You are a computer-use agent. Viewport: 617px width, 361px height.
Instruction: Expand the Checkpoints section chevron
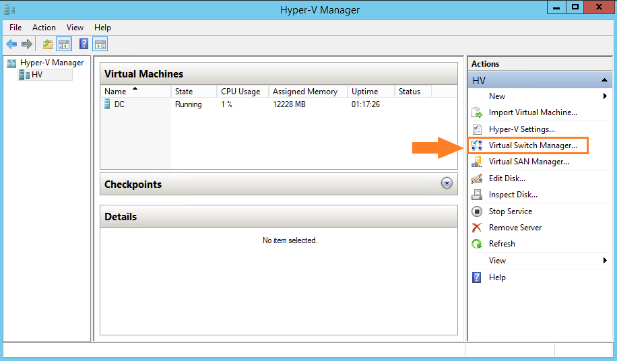point(447,183)
